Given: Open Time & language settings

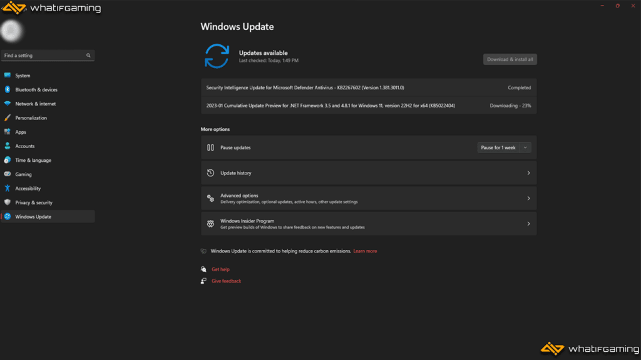Looking at the screenshot, I should click(x=33, y=161).
